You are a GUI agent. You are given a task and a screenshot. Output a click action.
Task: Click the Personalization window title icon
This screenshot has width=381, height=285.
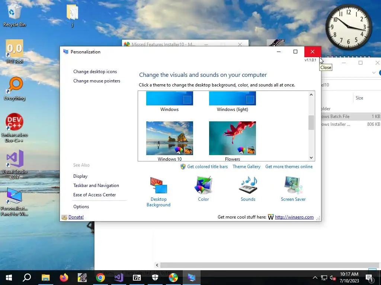(65, 52)
